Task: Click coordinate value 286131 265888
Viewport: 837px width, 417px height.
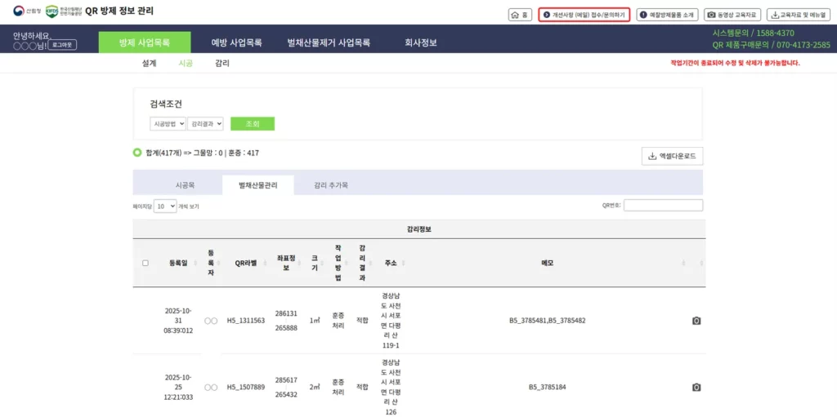Action: pos(286,321)
